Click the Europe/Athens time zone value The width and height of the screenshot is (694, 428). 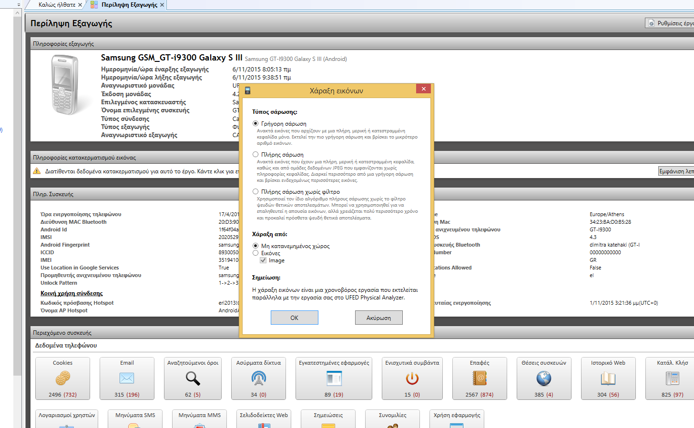click(x=607, y=214)
